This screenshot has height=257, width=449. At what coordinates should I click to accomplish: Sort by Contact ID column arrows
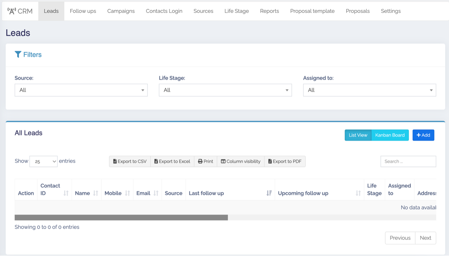point(66,193)
